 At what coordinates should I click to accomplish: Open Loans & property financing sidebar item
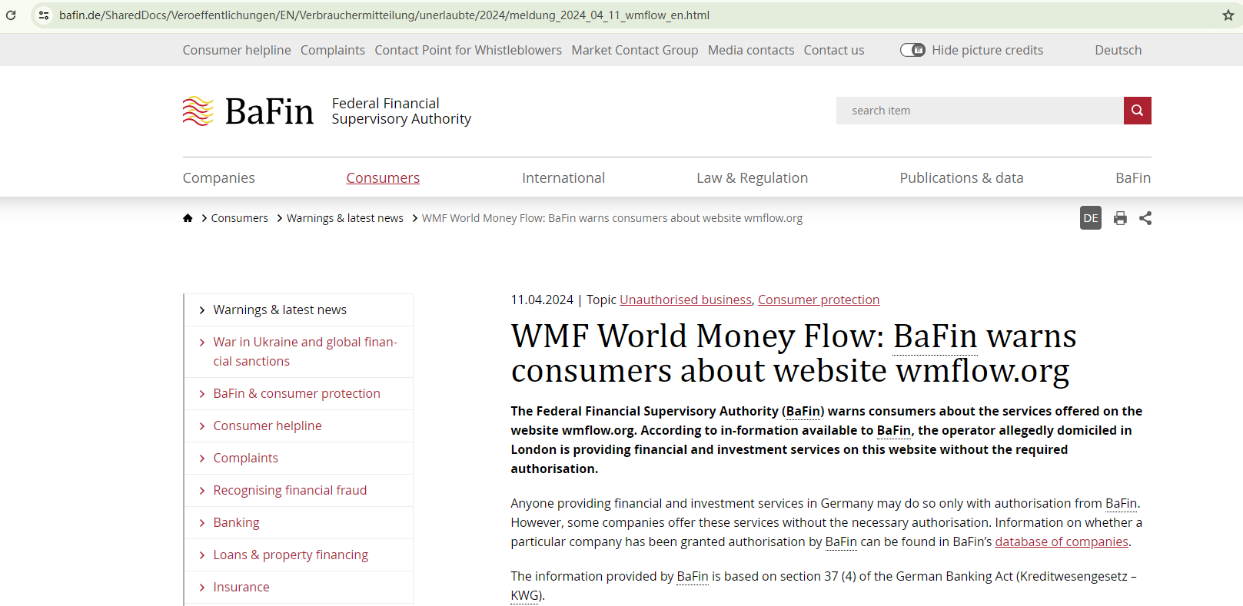pyautogui.click(x=291, y=555)
